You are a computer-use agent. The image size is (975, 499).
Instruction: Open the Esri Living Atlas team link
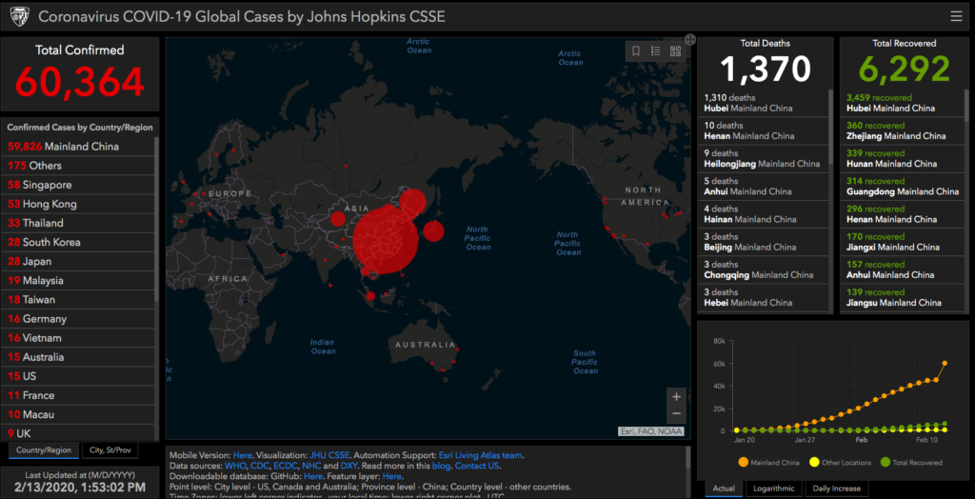(x=480, y=455)
